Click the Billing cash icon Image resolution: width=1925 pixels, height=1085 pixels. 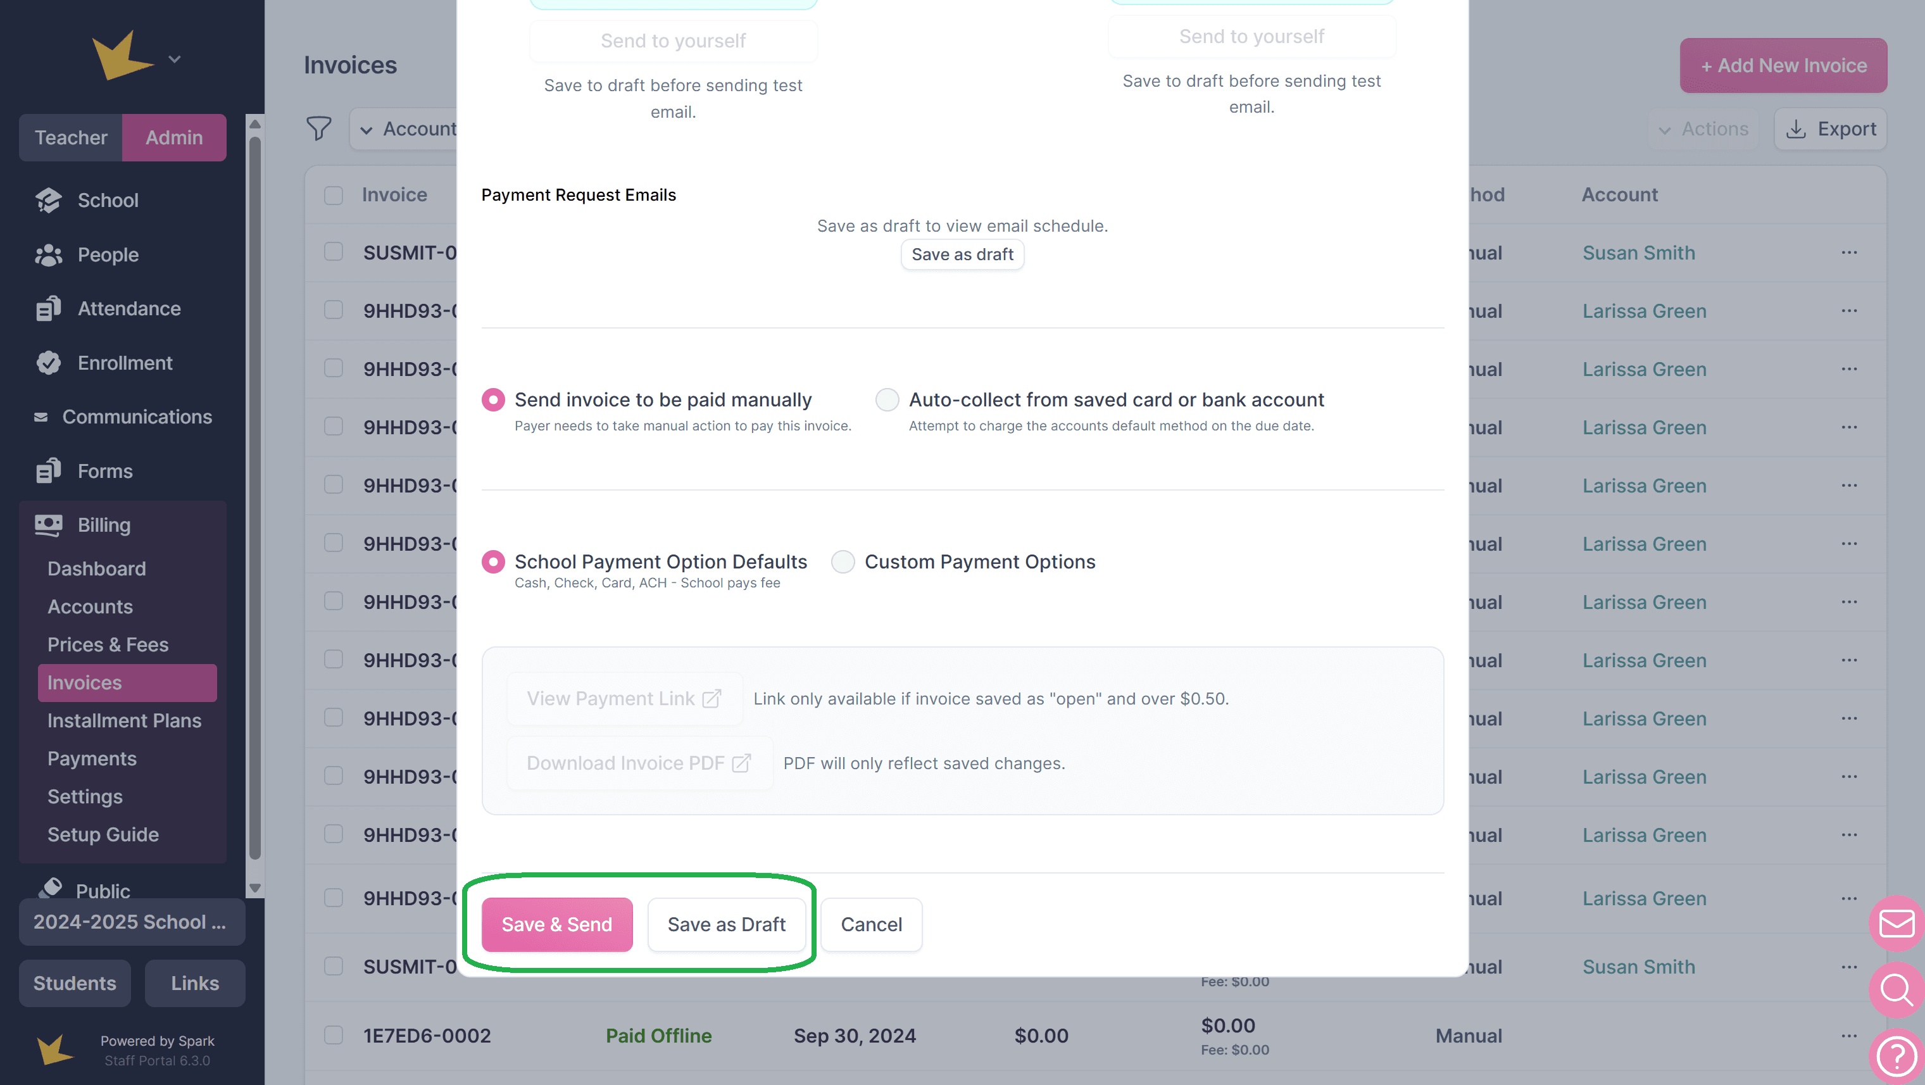(x=49, y=525)
